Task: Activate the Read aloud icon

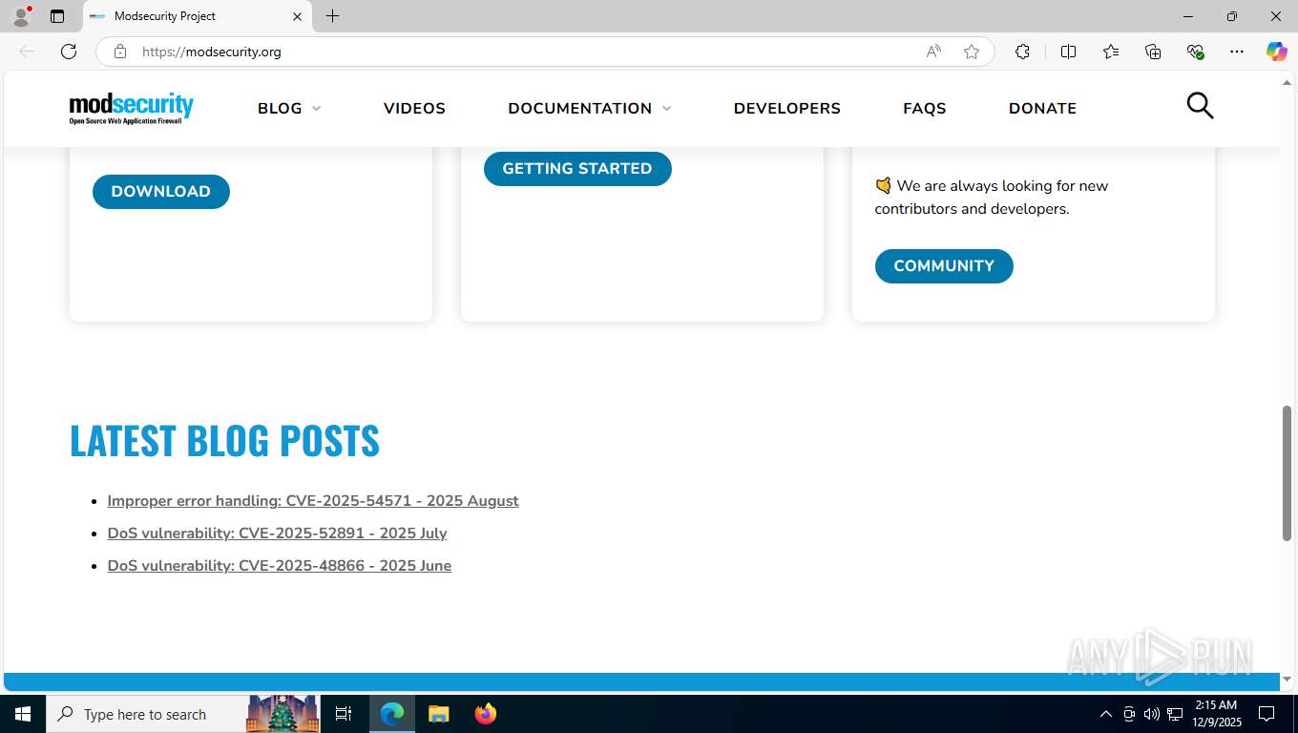Action: [933, 52]
